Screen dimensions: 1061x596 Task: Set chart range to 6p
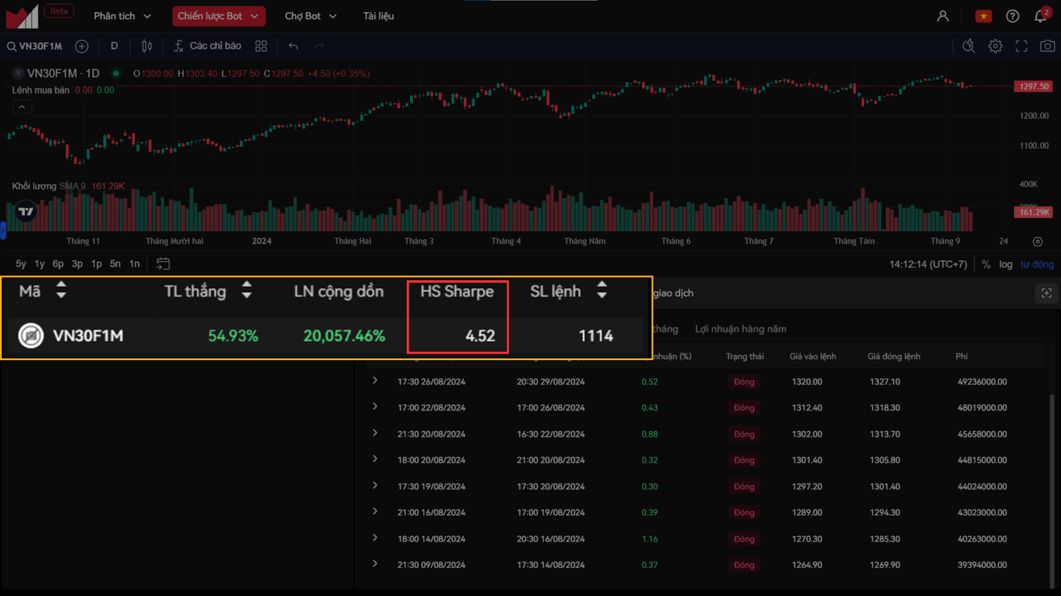coord(58,264)
